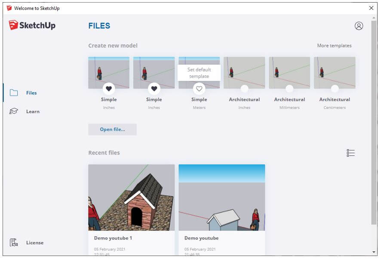
Task: Click the vertical scrollbar thumb
Action: (x=373, y=123)
